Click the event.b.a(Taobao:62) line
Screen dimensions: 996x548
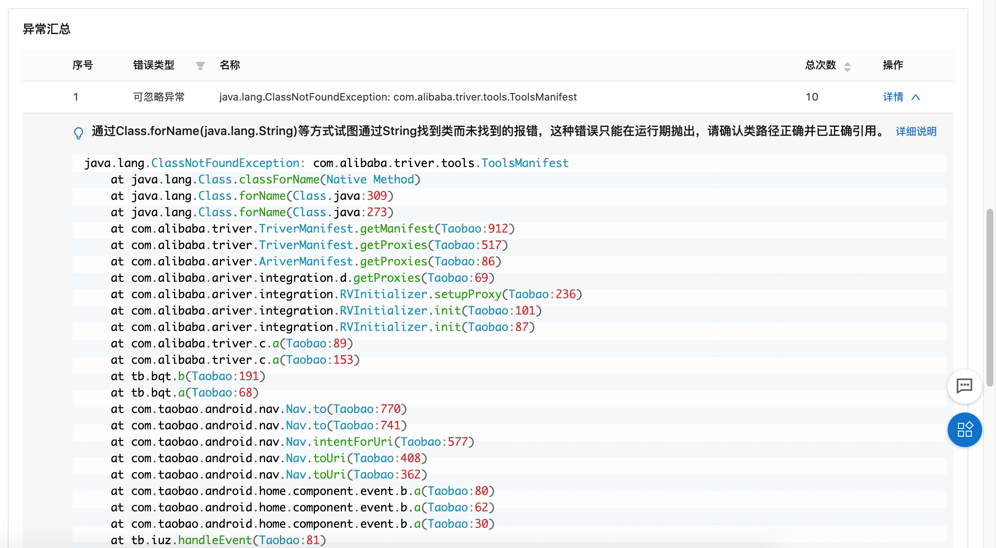(302, 507)
